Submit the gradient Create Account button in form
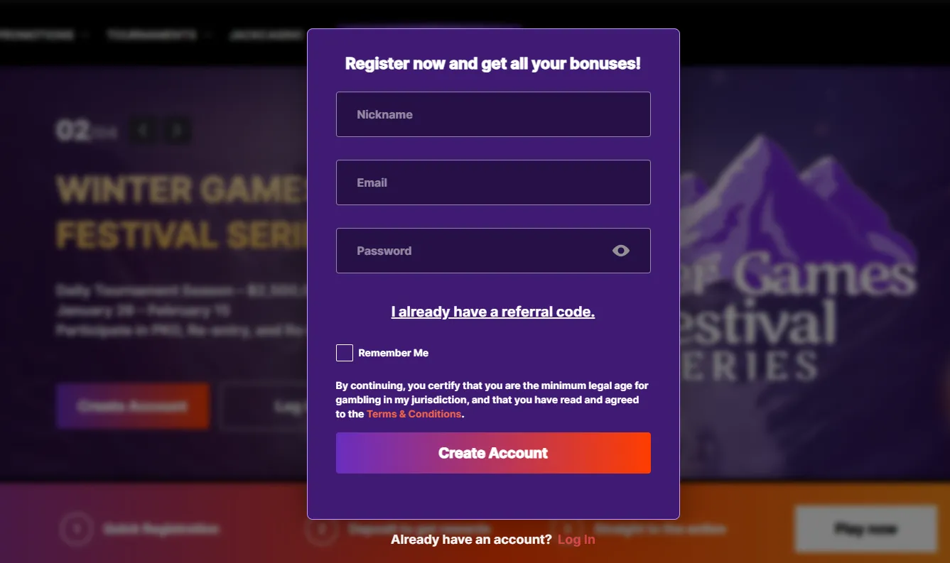Screen dimensions: 950x563 [493, 453]
